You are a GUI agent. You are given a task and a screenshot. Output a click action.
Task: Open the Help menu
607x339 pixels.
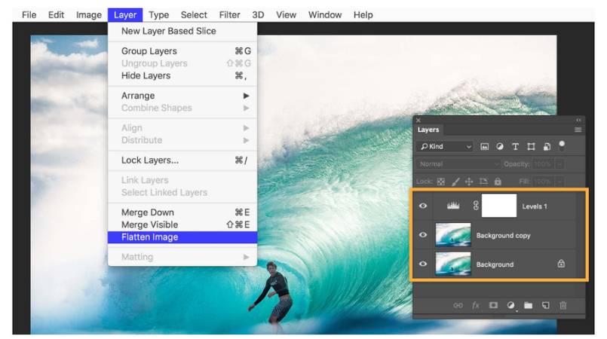coord(363,14)
